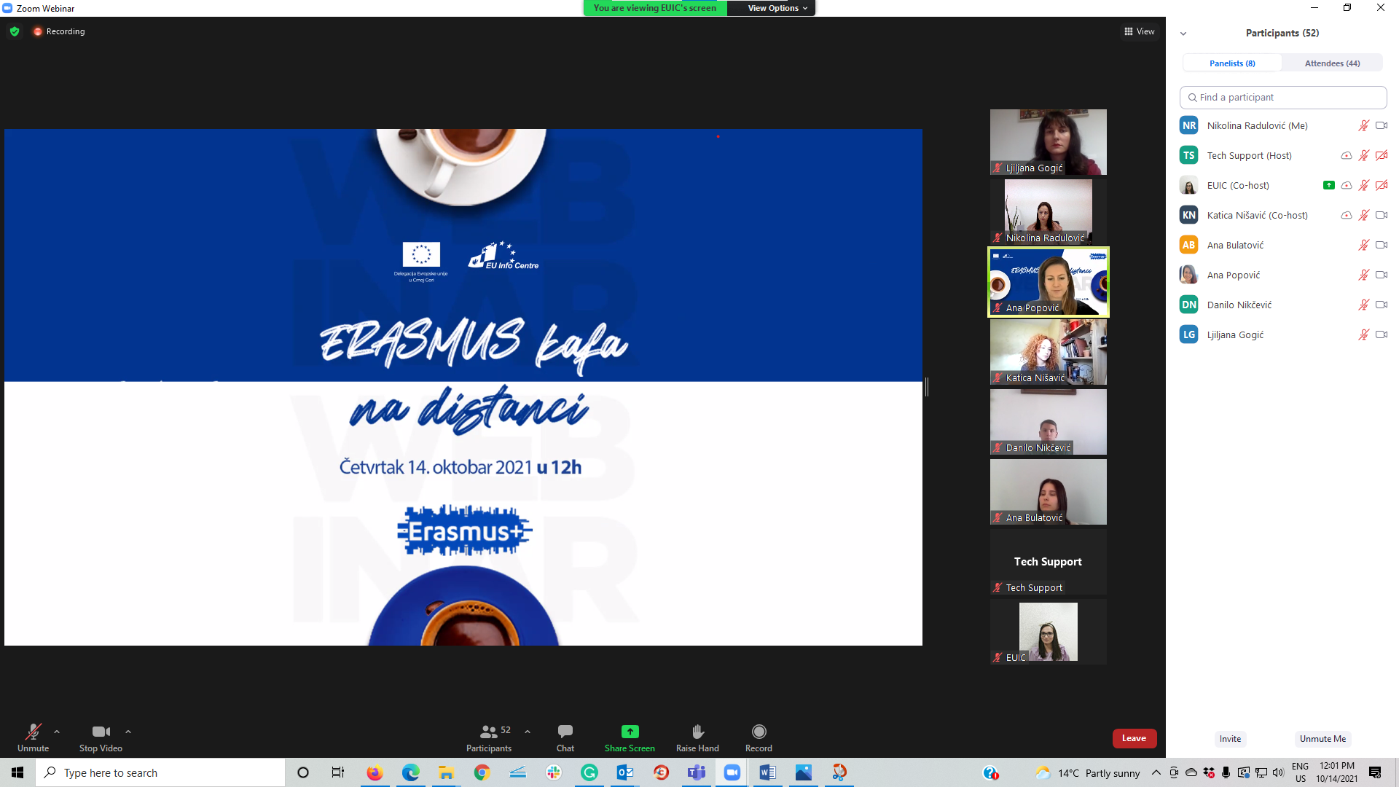1399x787 pixels.
Task: Select Ana Bulatović's video thumbnail
Action: (x=1048, y=492)
